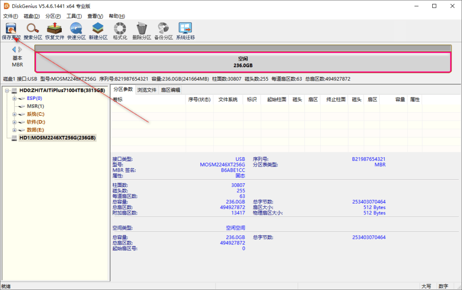Expand the 数据(E:) tree node
Image resolution: width=462 pixels, height=290 pixels.
pos(14,129)
